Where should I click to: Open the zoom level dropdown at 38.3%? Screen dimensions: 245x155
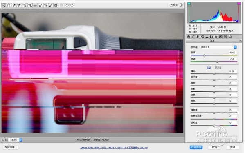point(20,140)
